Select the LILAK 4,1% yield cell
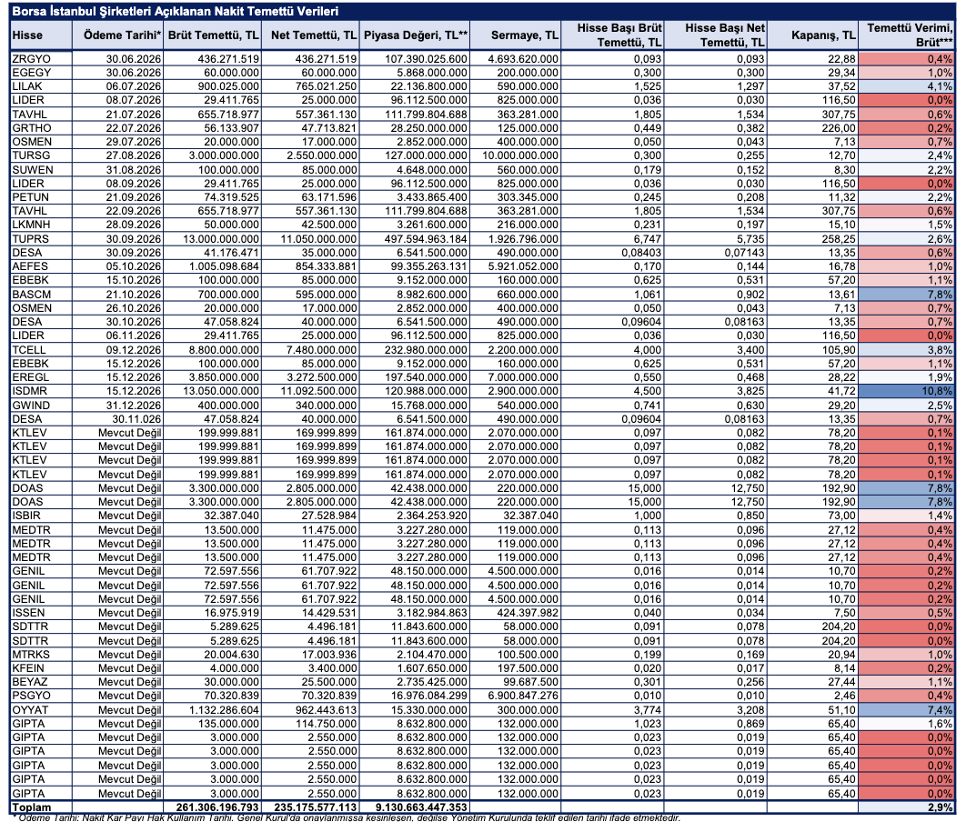 coord(908,86)
